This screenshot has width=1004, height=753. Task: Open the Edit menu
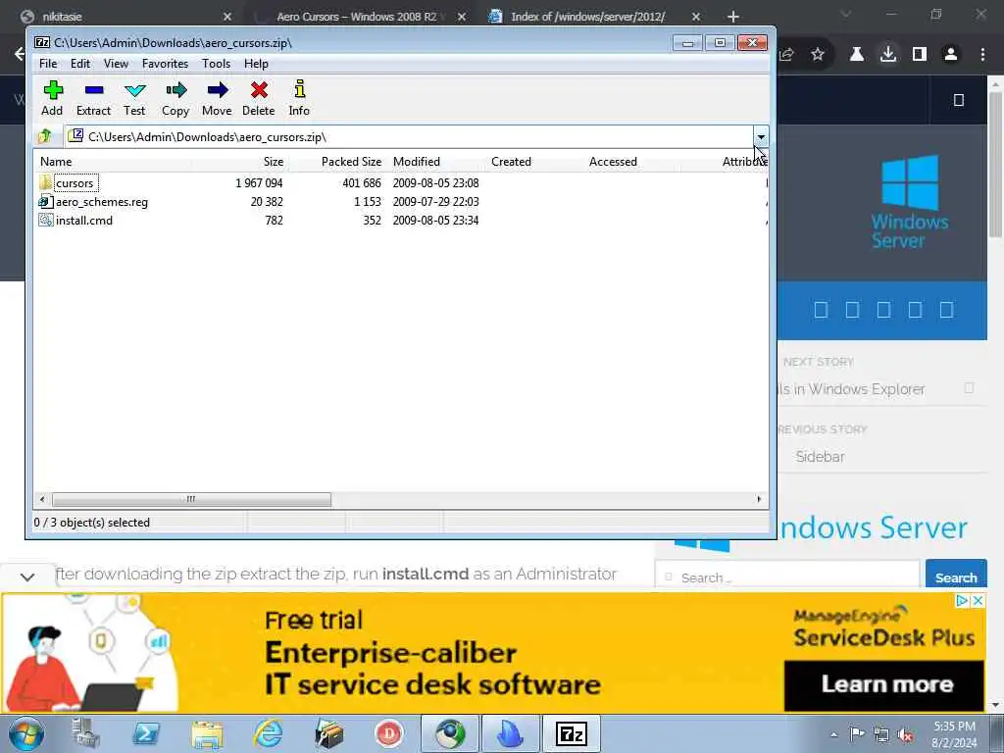tap(80, 64)
